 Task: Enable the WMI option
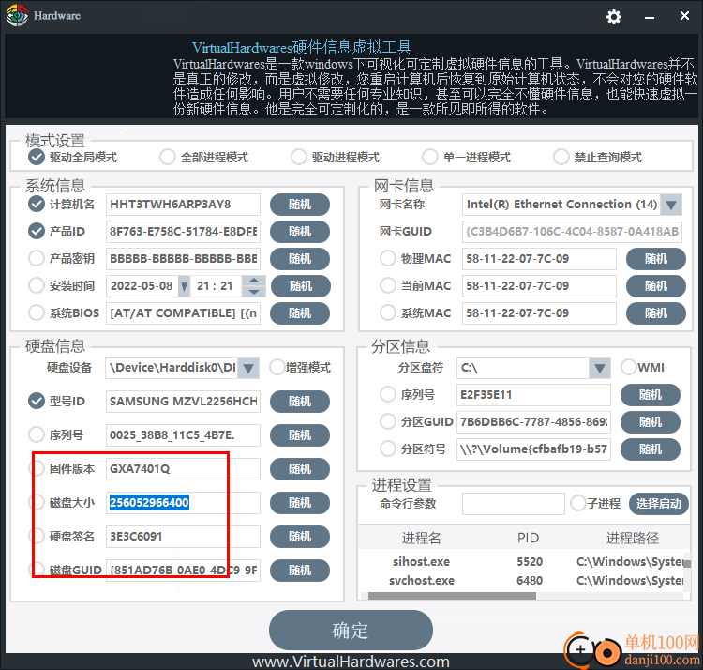coord(629,367)
